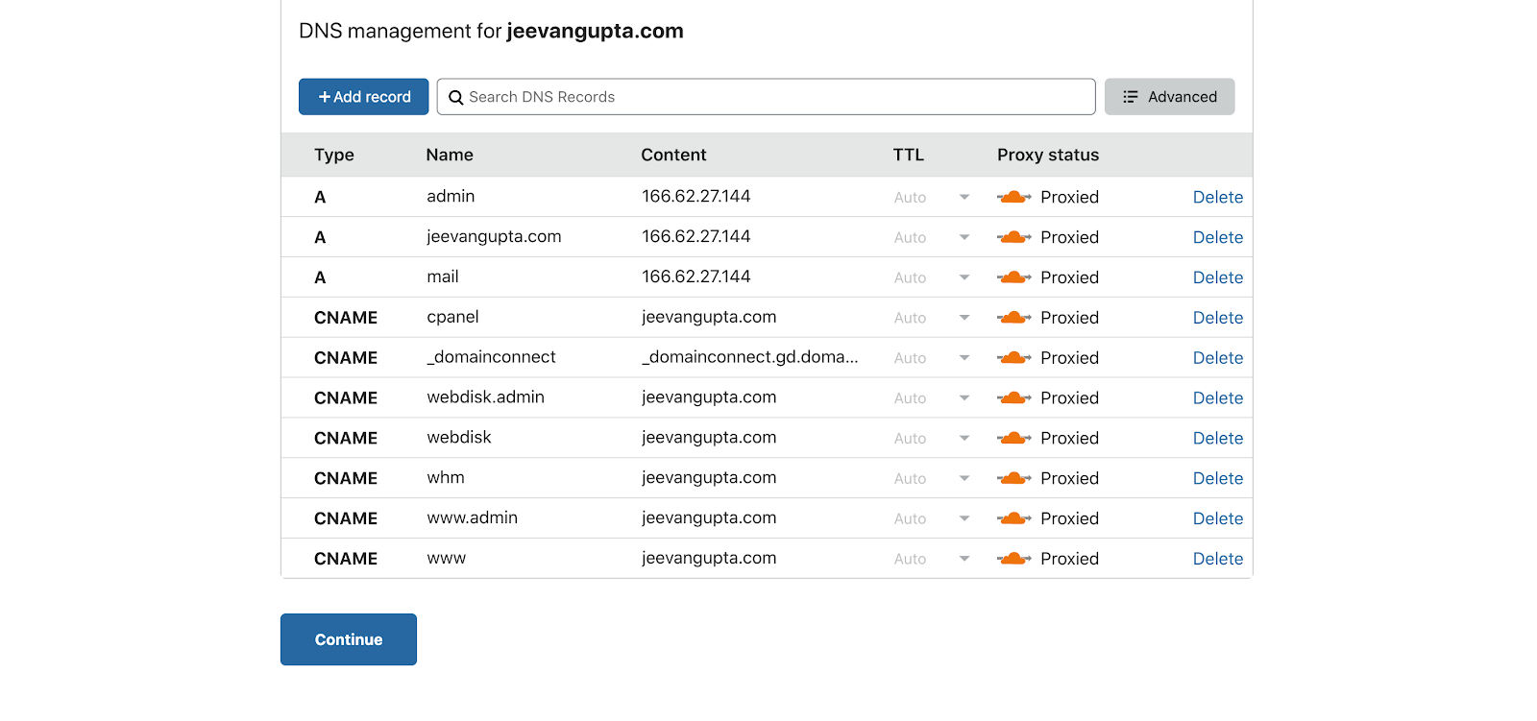Delete the www CNAME record
Viewport: 1537px width, 721px height.
(x=1218, y=559)
